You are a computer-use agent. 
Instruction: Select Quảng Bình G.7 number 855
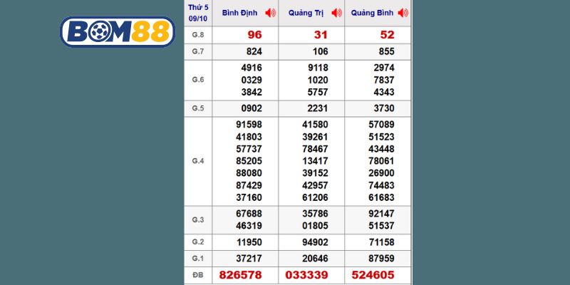point(386,51)
